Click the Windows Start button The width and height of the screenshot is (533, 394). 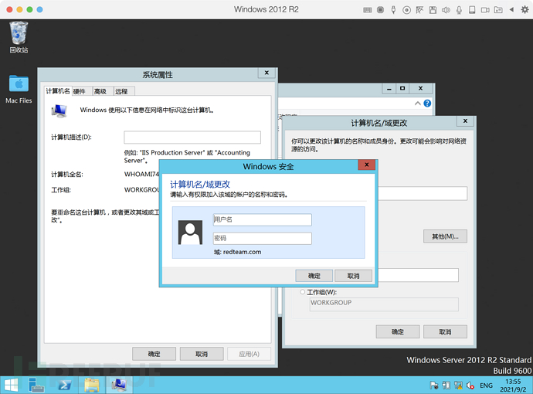pyautogui.click(x=12, y=385)
